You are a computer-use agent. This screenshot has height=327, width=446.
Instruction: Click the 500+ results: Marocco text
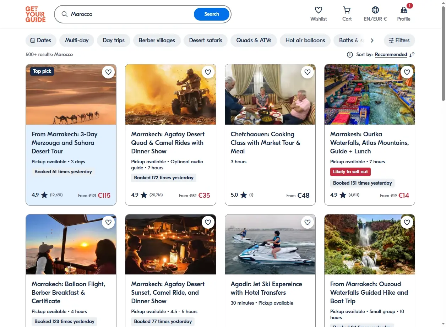point(49,55)
